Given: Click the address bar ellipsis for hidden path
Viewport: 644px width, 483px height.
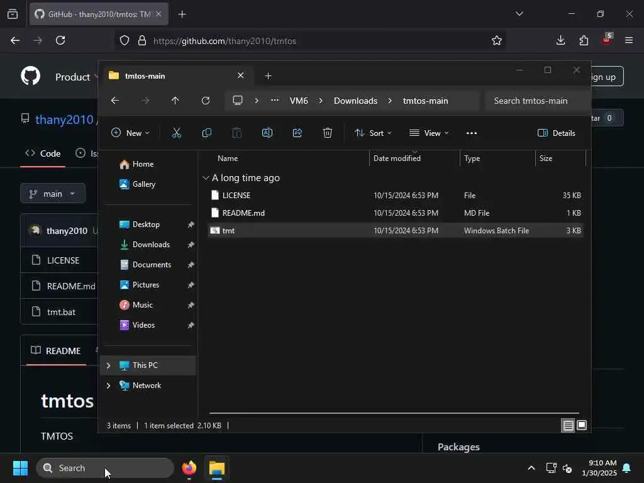Looking at the screenshot, I should click(275, 100).
